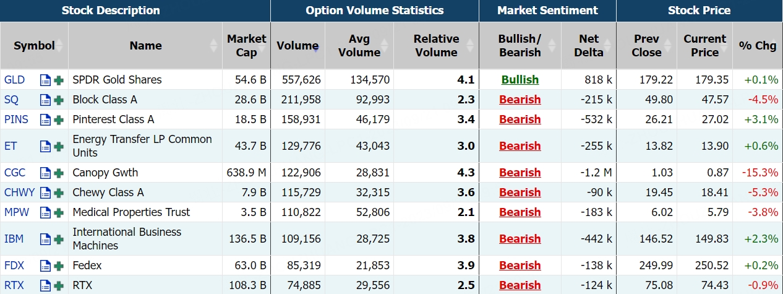Click the green plus icon for CHWY
783x294 pixels.
59,192
